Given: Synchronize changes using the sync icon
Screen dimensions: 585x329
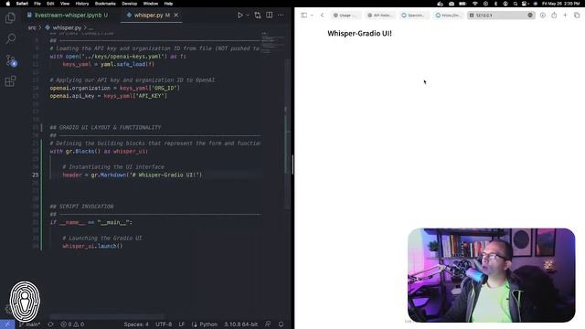Looking at the screenshot, I should point(50,324).
